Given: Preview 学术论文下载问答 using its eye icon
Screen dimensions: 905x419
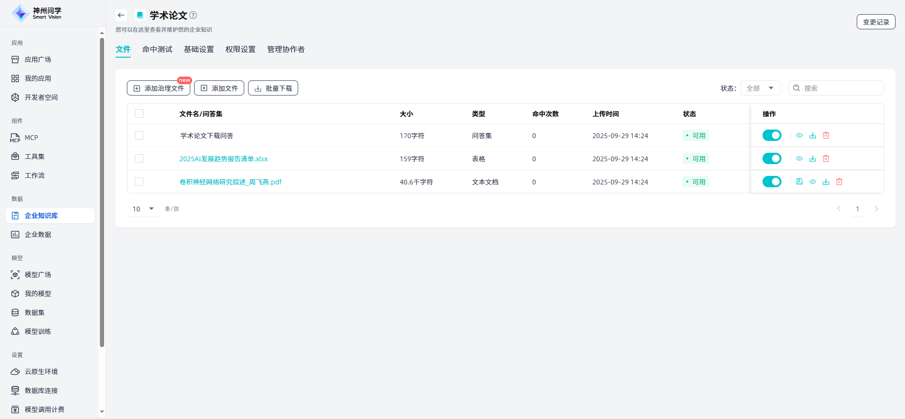Looking at the screenshot, I should (x=799, y=135).
